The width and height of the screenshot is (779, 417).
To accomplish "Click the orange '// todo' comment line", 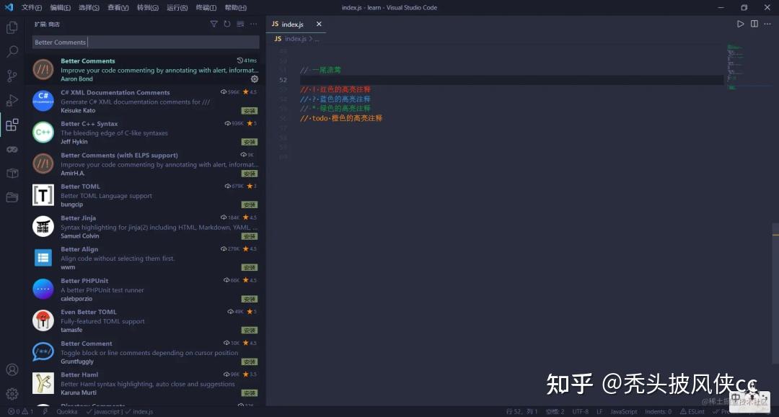I will (x=341, y=118).
